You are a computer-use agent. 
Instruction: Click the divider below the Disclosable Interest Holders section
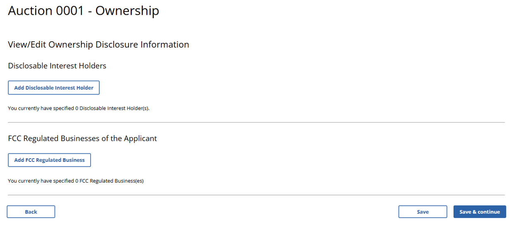(256, 122)
